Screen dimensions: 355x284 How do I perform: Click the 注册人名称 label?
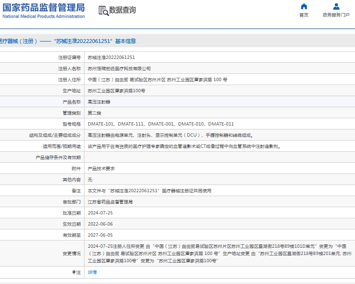point(69,69)
